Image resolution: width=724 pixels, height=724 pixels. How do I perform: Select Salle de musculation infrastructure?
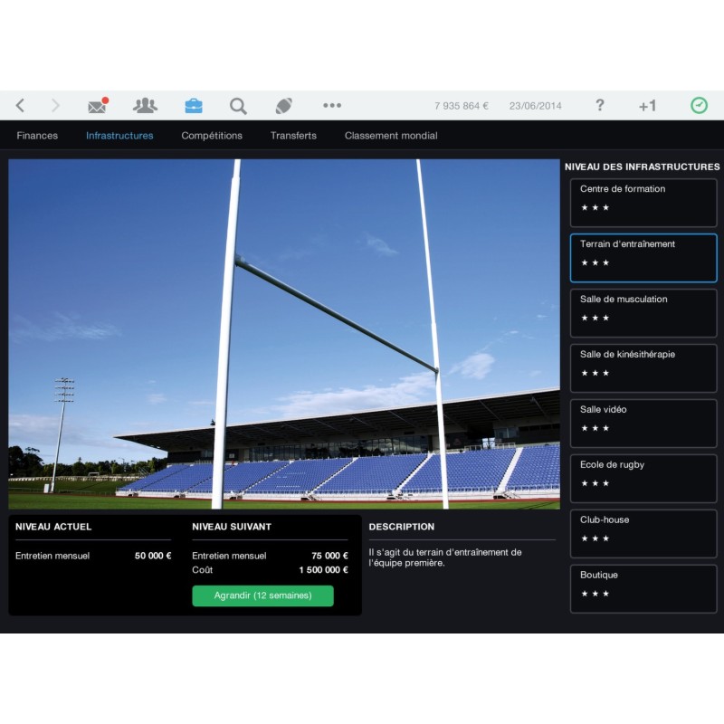click(643, 313)
